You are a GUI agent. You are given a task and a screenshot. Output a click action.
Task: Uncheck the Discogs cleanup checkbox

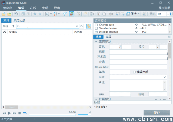[x=96, y=32]
